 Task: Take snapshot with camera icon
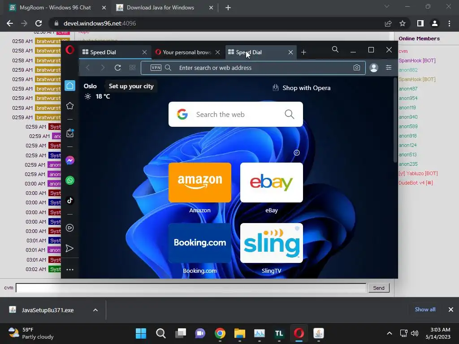point(356,68)
